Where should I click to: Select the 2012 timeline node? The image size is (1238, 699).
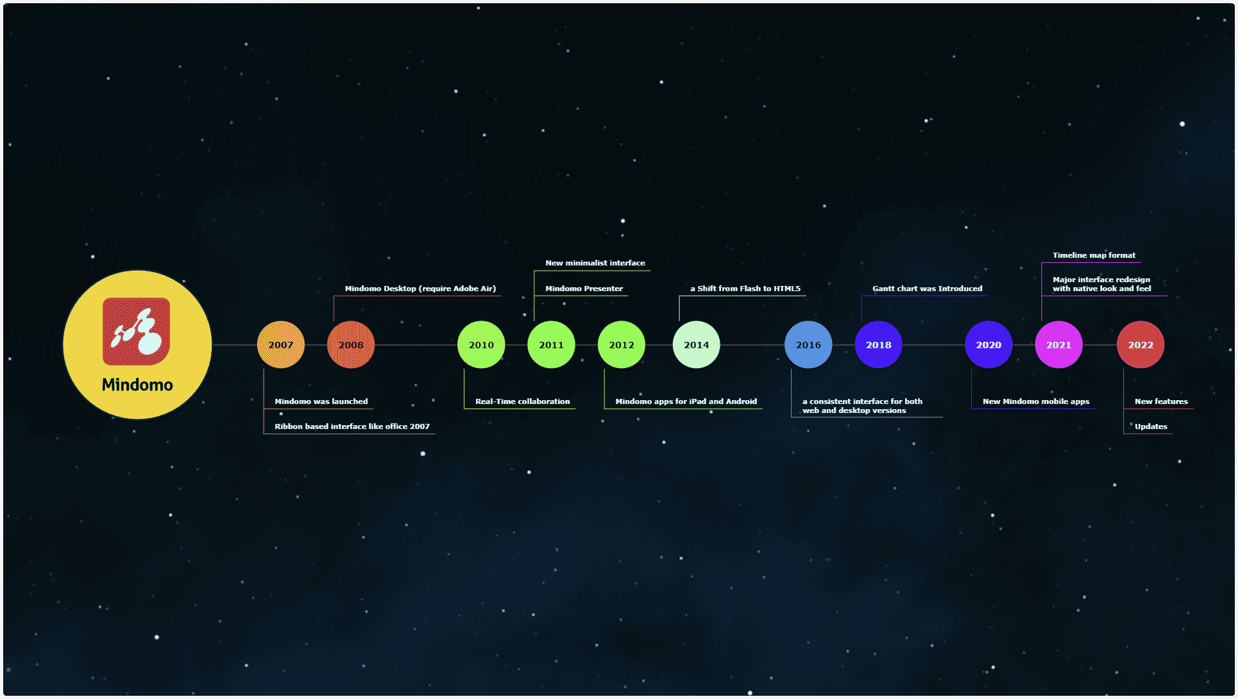point(622,345)
